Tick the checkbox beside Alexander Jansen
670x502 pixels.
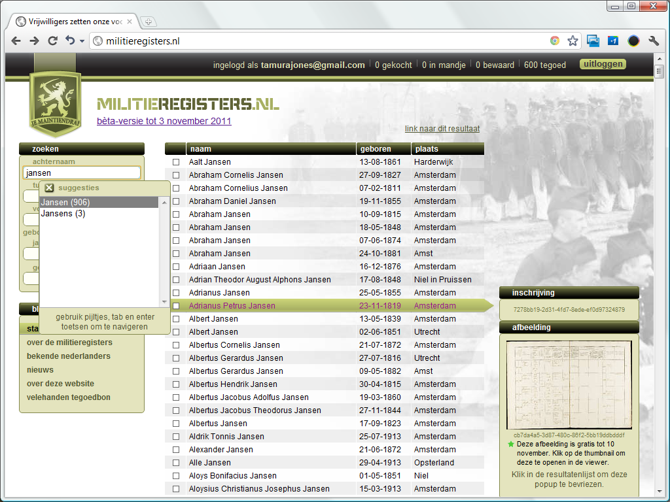click(175, 449)
